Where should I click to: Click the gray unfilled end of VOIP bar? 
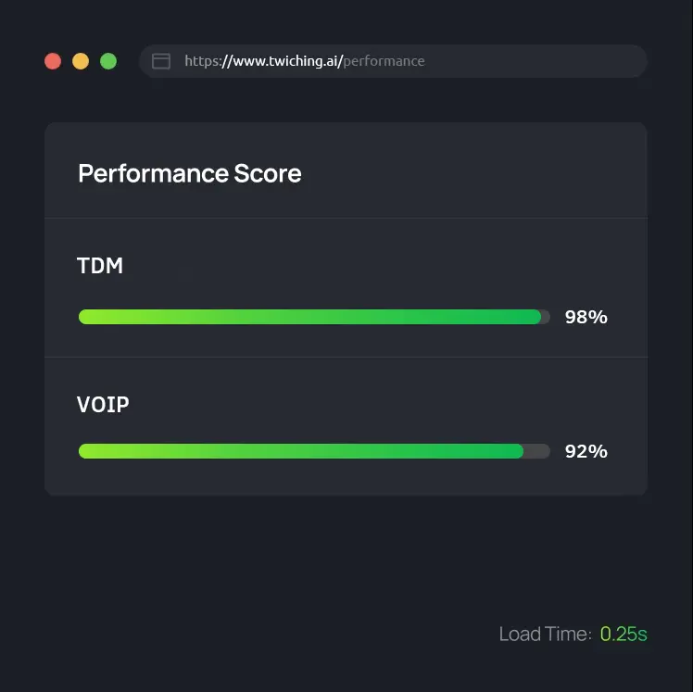(537, 451)
